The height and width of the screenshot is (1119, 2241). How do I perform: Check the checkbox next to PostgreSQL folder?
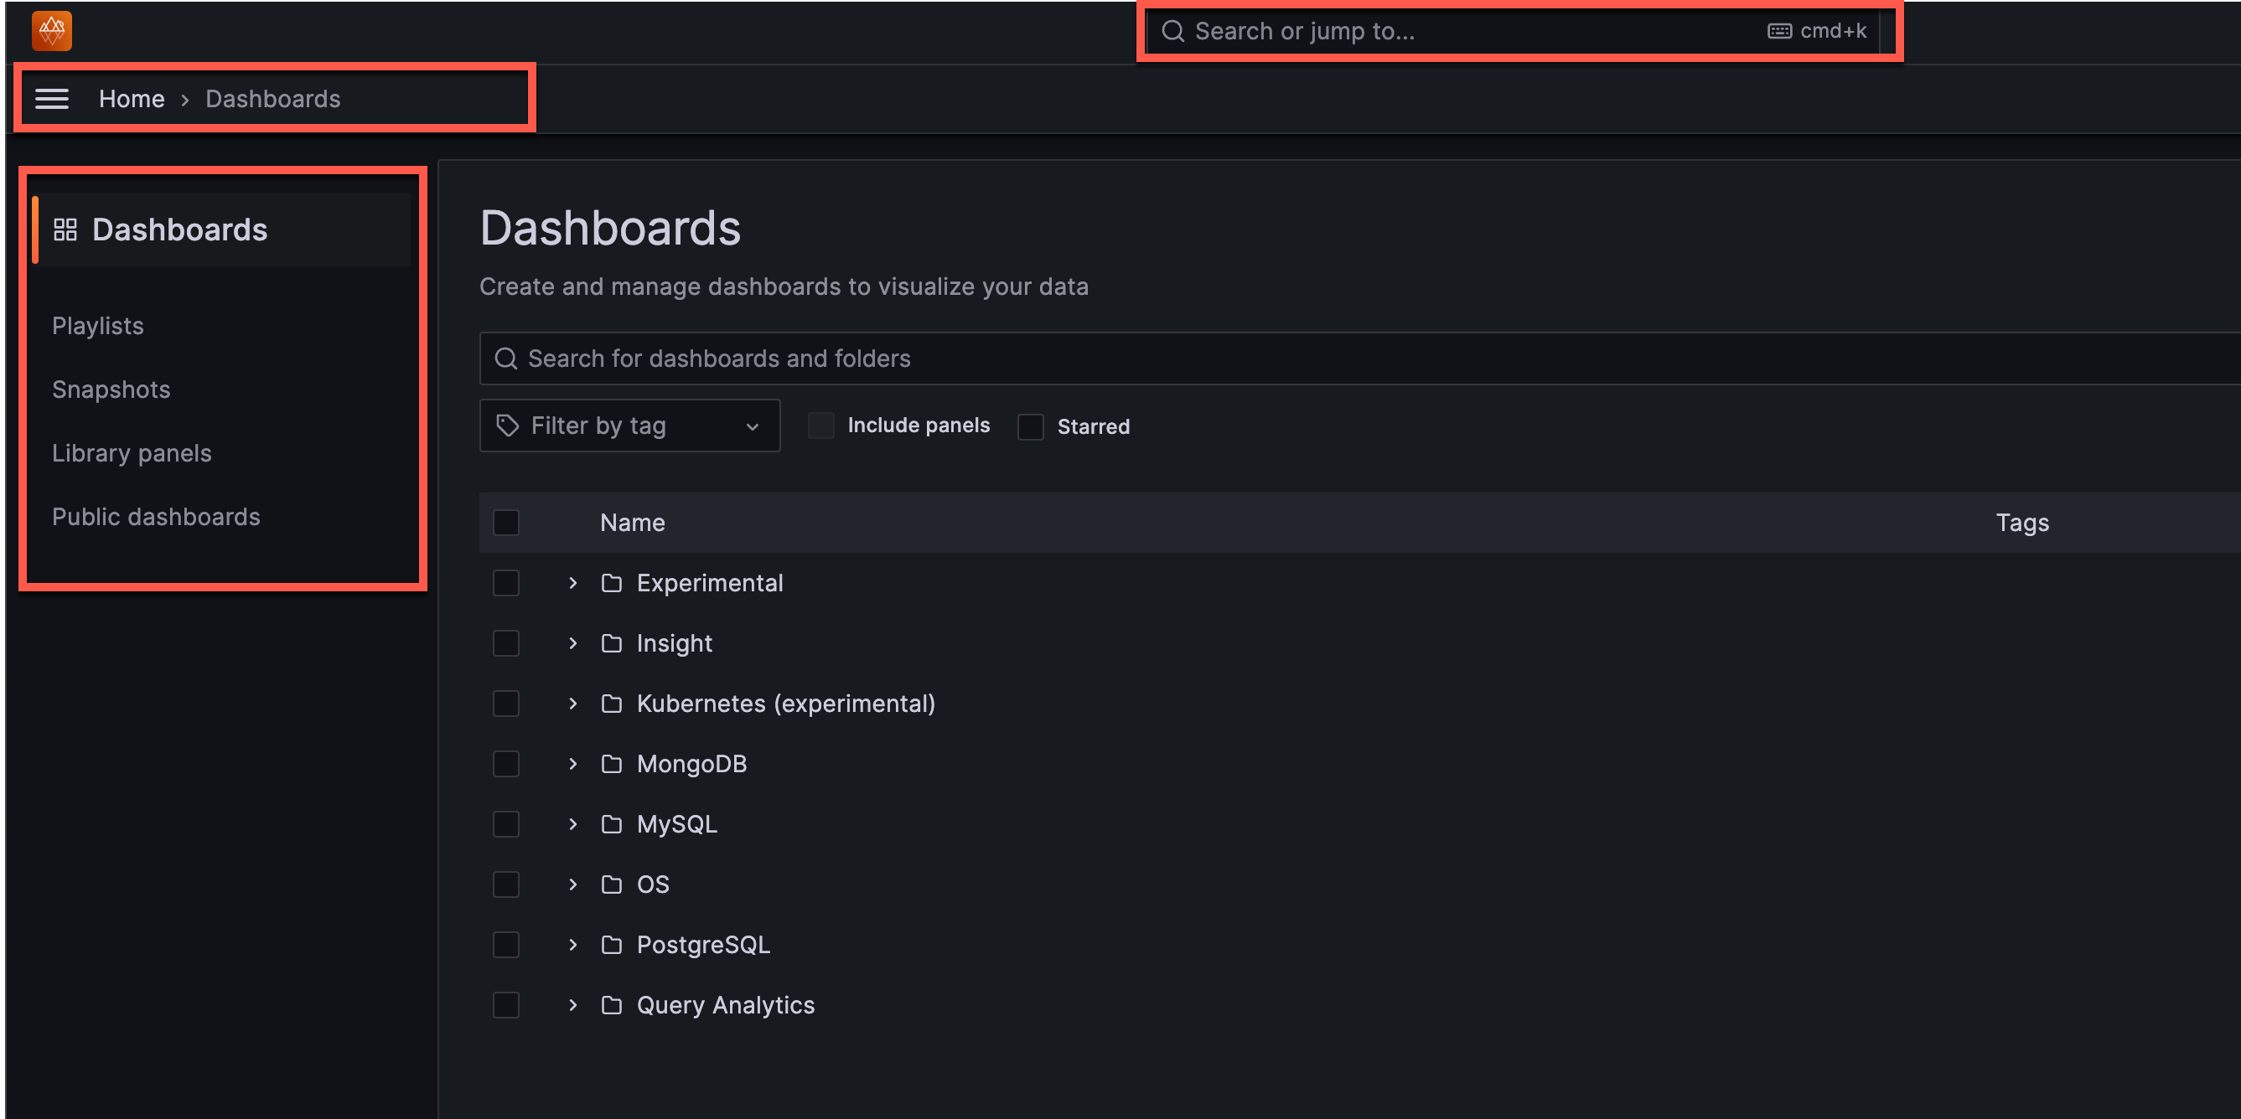(506, 944)
